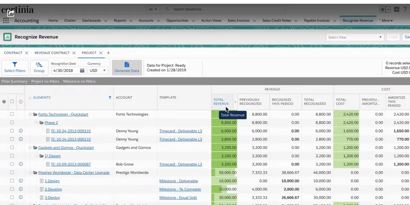Open the Timecard - Deliverable L3 template link
The image size is (410, 205).
click(x=181, y=131)
